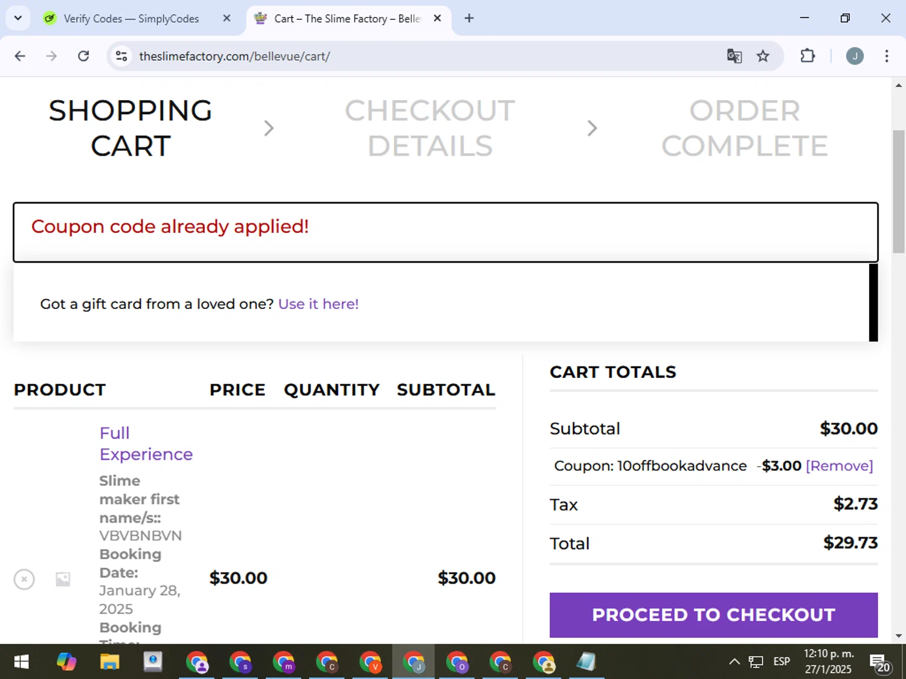Open the taskbar app right of File Explorer
The image size is (906, 679).
click(x=153, y=662)
